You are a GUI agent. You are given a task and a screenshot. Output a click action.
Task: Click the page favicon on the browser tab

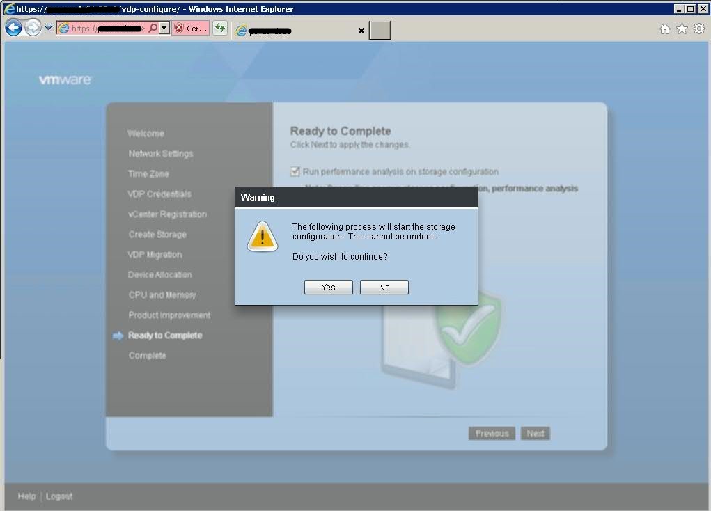(x=241, y=31)
